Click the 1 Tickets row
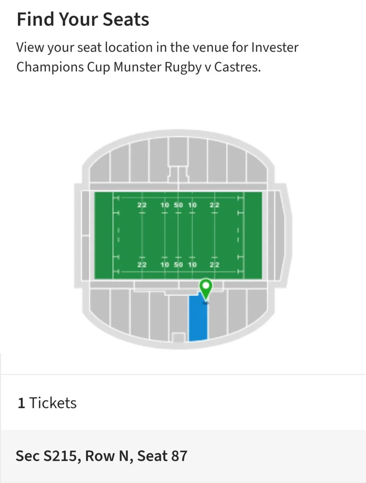366x483 pixels. [46, 402]
